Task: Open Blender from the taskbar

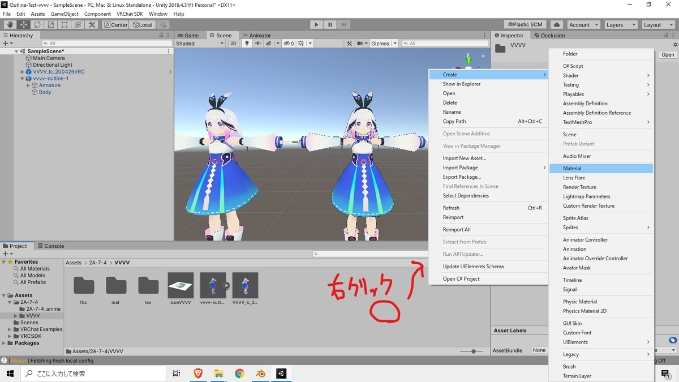Action: click(x=260, y=374)
